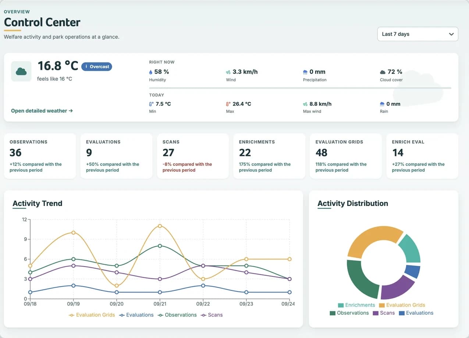
Task: Open the Evaluation Grids stat card
Action: tap(346, 156)
